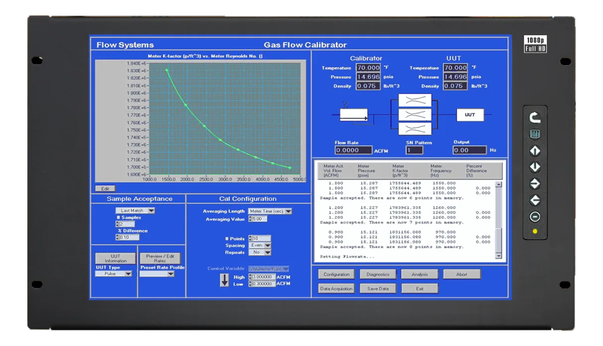Click the Diagnostics button
This screenshot has width=603, height=346.
378,274
